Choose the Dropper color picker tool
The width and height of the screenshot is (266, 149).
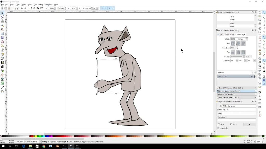click(2, 87)
